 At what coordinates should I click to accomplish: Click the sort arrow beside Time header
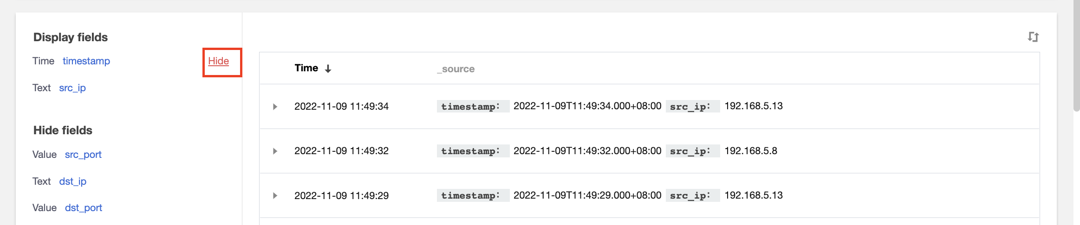coord(328,69)
